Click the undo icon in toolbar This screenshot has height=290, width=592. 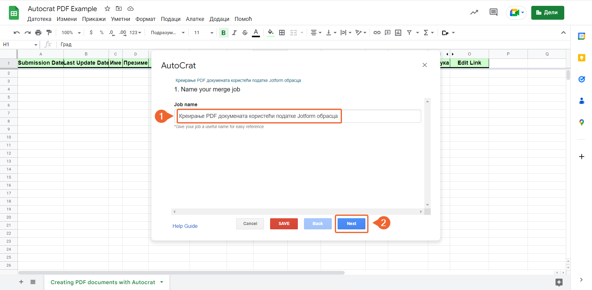(17, 33)
